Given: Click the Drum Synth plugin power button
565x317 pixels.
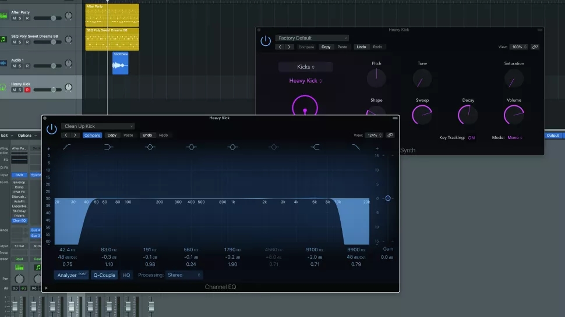Looking at the screenshot, I should point(266,41).
